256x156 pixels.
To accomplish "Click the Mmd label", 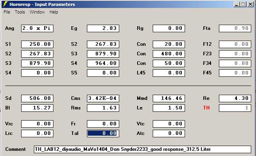I will [x=142, y=98].
